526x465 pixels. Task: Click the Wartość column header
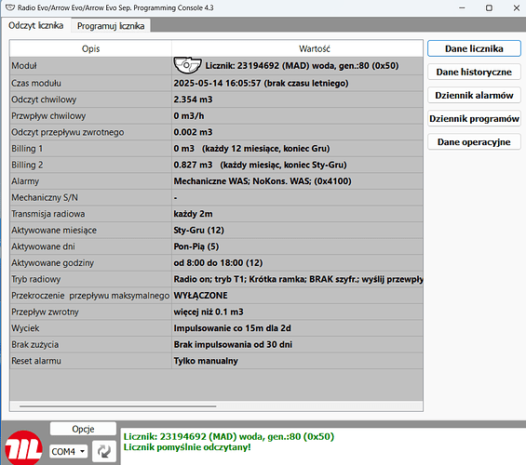pyautogui.click(x=315, y=48)
